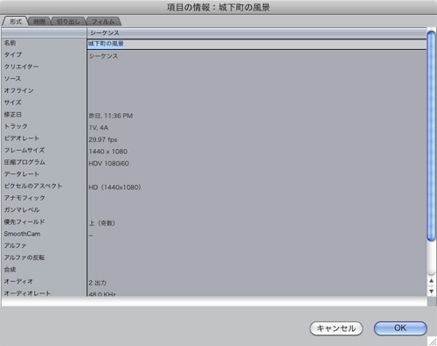Click the ソース row label
The width and height of the screenshot is (437, 346).
(12, 79)
